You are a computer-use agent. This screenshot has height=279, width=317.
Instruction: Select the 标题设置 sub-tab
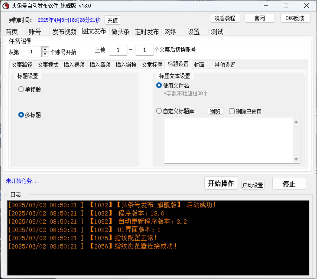178,64
